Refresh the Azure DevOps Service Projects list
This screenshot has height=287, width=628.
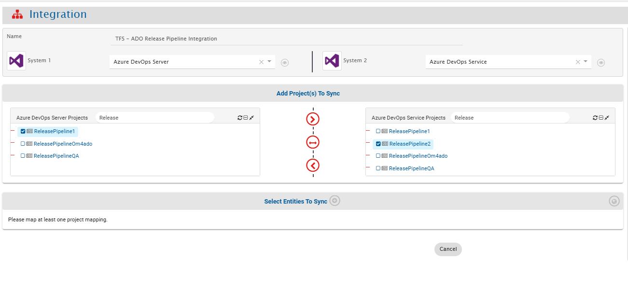point(595,118)
